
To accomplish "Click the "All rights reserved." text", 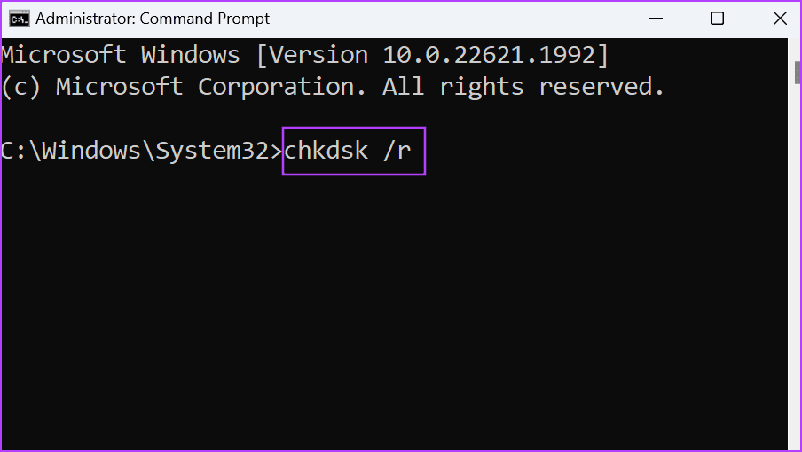I will tap(523, 87).
